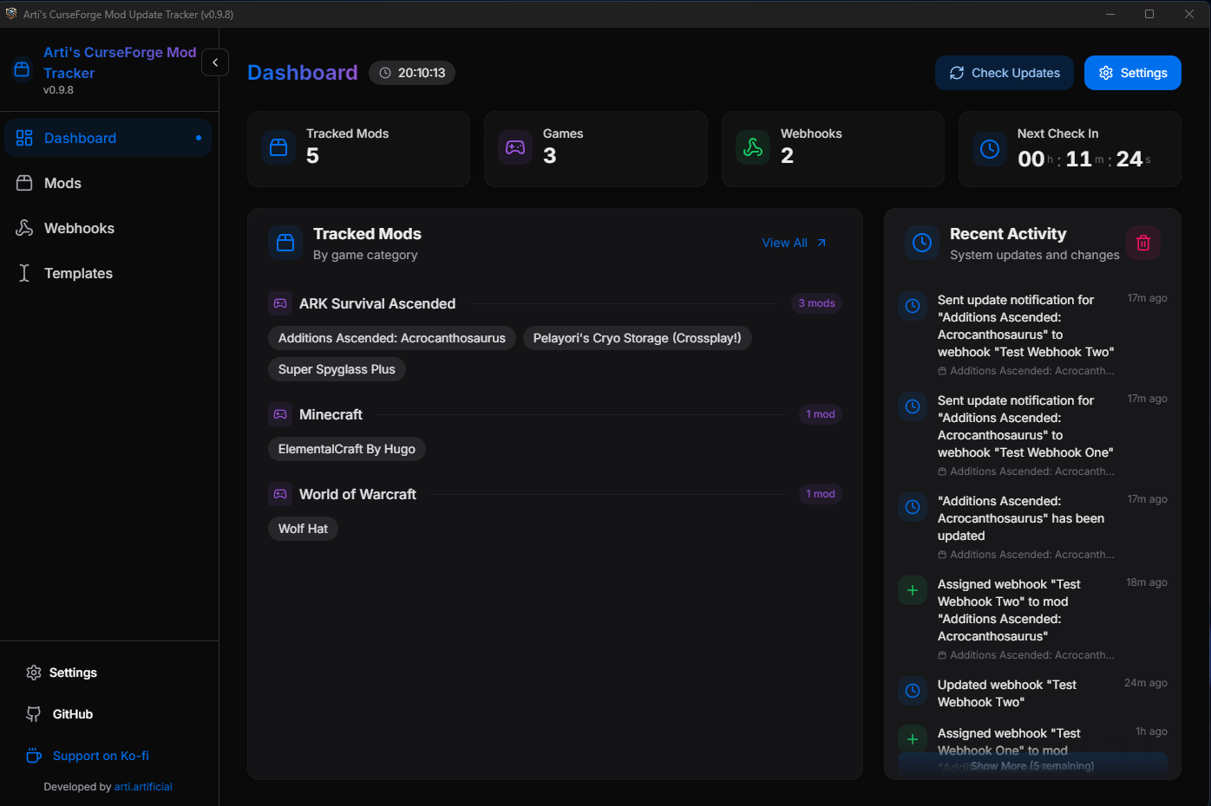This screenshot has height=806, width=1211.
Task: Click 'Updated webhook "Test Webhook Two"' text
Action: (x=1007, y=693)
